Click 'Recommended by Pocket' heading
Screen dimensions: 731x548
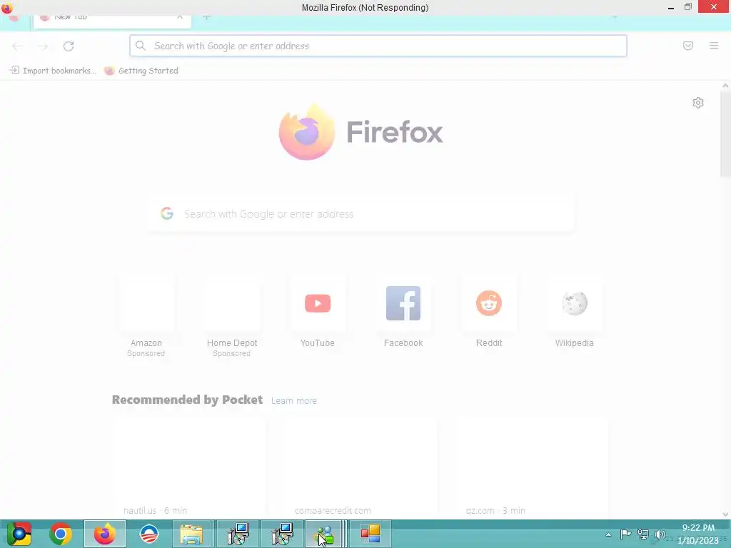click(188, 400)
